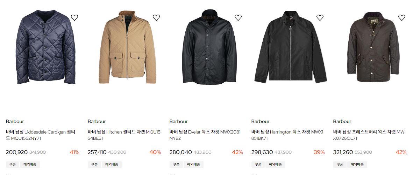Screen dimensions: 413x175
Task: Open Hitchen MQU1554BE31 product title link
Action: [124, 135]
